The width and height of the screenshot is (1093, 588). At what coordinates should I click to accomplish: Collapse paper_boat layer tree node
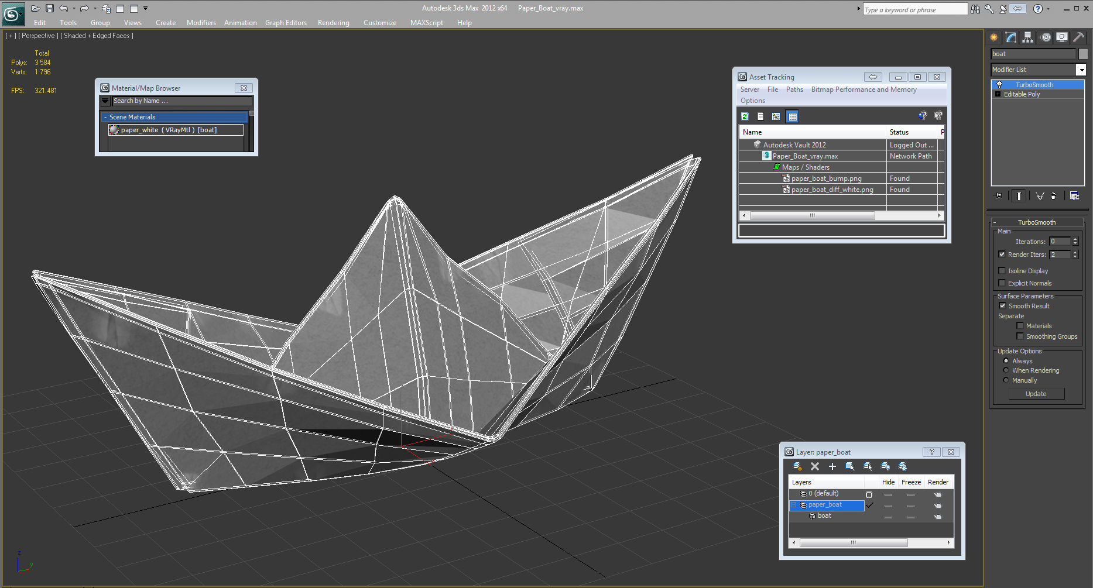coord(794,505)
